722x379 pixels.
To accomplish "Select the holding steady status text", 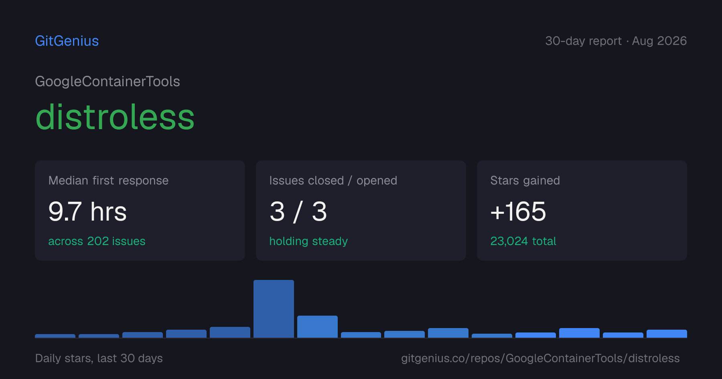I will (308, 241).
